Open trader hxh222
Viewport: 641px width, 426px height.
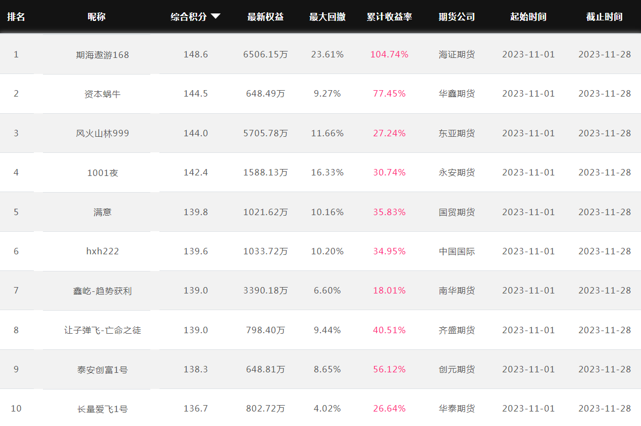pos(103,251)
